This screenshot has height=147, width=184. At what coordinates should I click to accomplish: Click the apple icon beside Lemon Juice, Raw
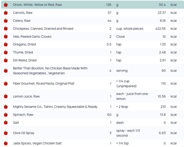point(6,96)
